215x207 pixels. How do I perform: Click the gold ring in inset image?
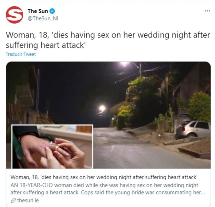coord(57,148)
